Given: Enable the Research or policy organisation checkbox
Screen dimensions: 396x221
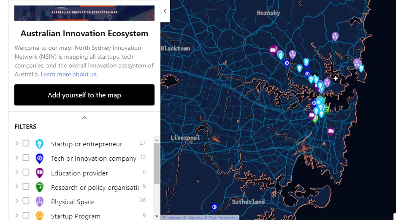Looking at the screenshot, I should tap(26, 186).
